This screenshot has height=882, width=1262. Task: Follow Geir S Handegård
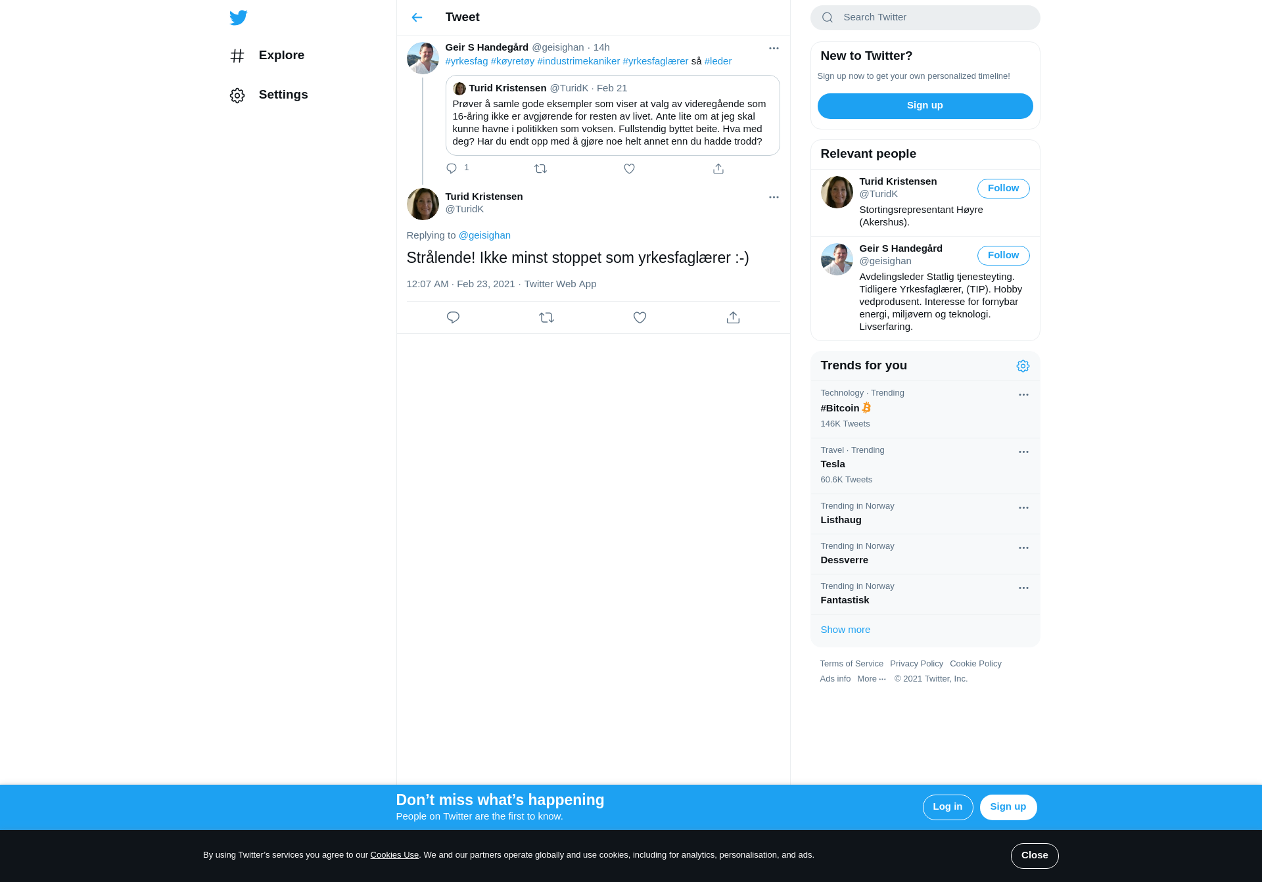pos(1003,256)
